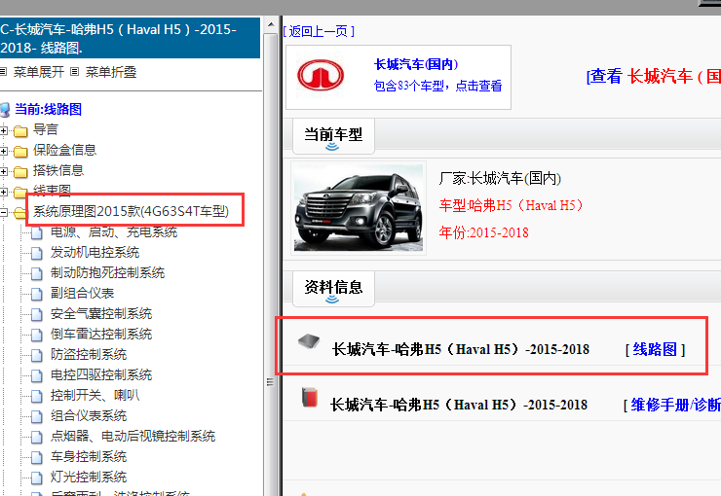Screen dimensions: 721x496
Task: Click the 车型:哈弗H5（Haval H5）text
Action: point(512,205)
